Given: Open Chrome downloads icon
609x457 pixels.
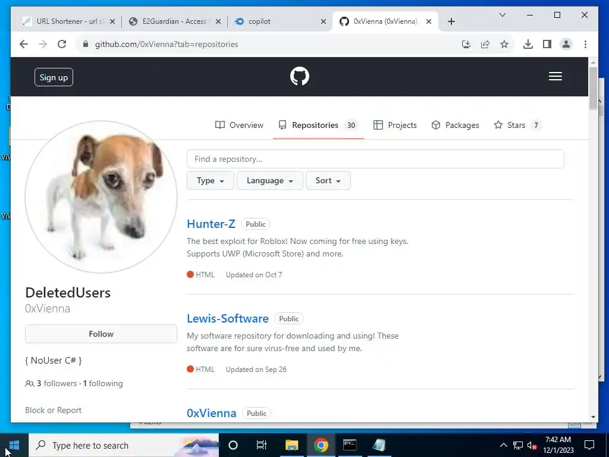Looking at the screenshot, I should (528, 44).
